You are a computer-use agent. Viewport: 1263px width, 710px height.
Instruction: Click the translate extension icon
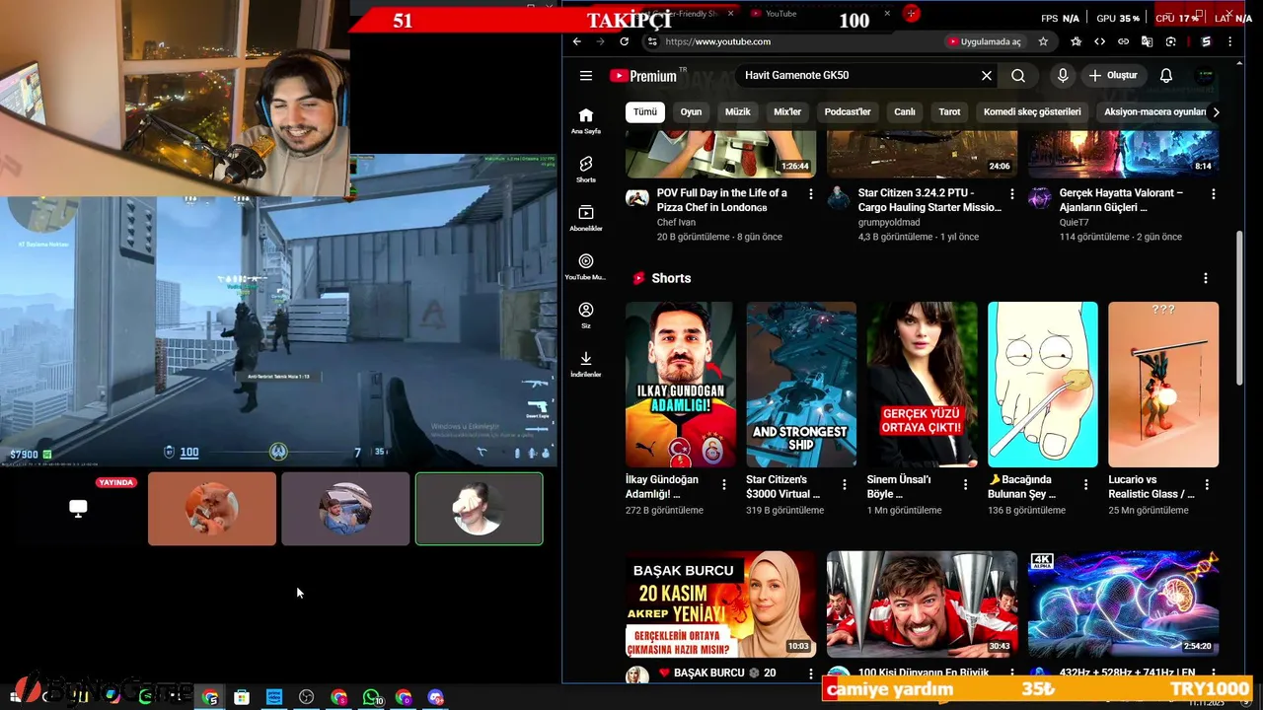(x=1147, y=41)
